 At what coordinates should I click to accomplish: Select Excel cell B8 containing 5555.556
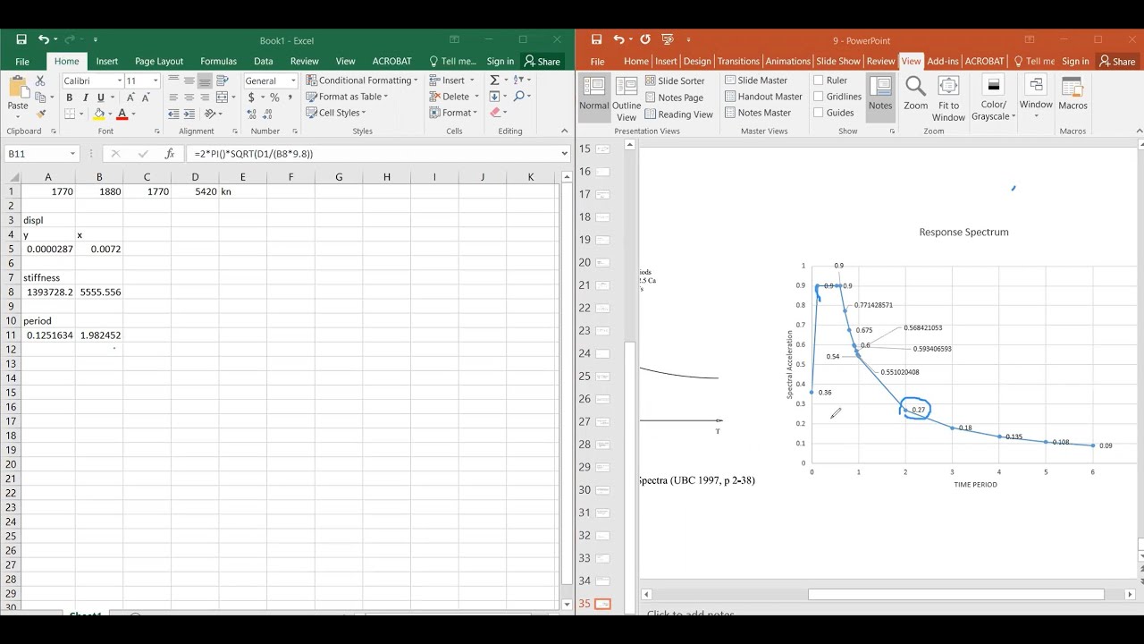pyautogui.click(x=99, y=292)
